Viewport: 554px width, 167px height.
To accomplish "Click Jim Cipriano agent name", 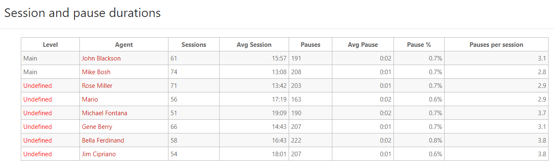I will (x=99, y=154).
